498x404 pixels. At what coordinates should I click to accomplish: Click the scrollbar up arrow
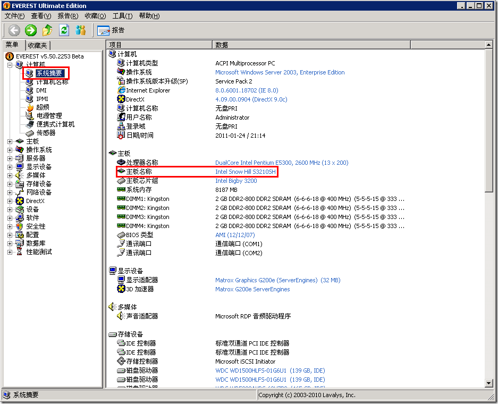coord(489,45)
